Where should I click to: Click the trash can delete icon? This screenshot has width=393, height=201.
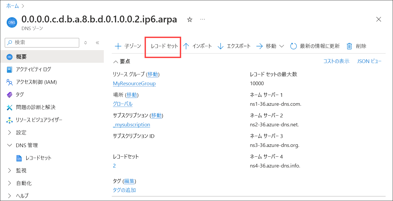click(x=350, y=46)
